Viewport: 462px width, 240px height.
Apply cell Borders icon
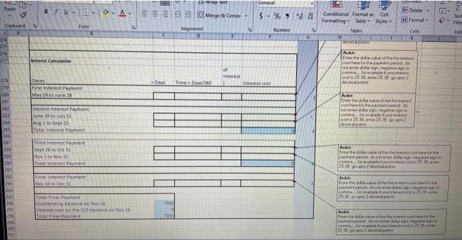86,13
